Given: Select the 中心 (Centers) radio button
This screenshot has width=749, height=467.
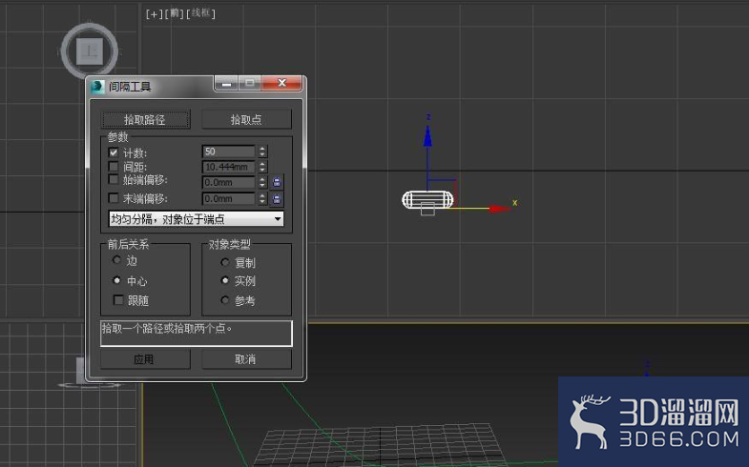Looking at the screenshot, I should [116, 280].
